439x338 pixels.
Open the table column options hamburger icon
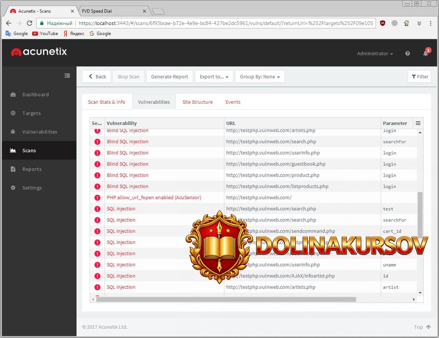click(418, 123)
